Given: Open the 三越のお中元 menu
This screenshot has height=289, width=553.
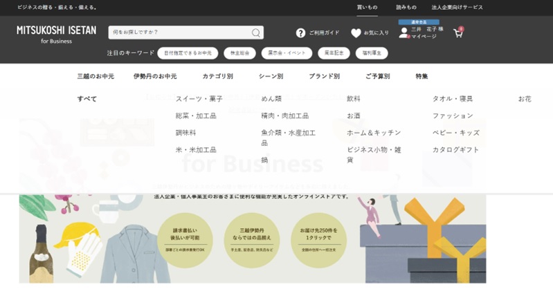Looking at the screenshot, I should point(96,76).
